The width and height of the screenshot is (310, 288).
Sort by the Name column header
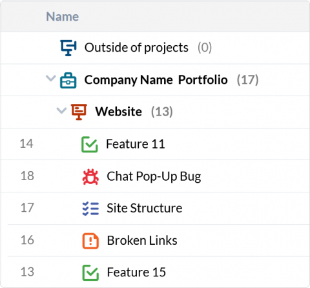tap(63, 17)
